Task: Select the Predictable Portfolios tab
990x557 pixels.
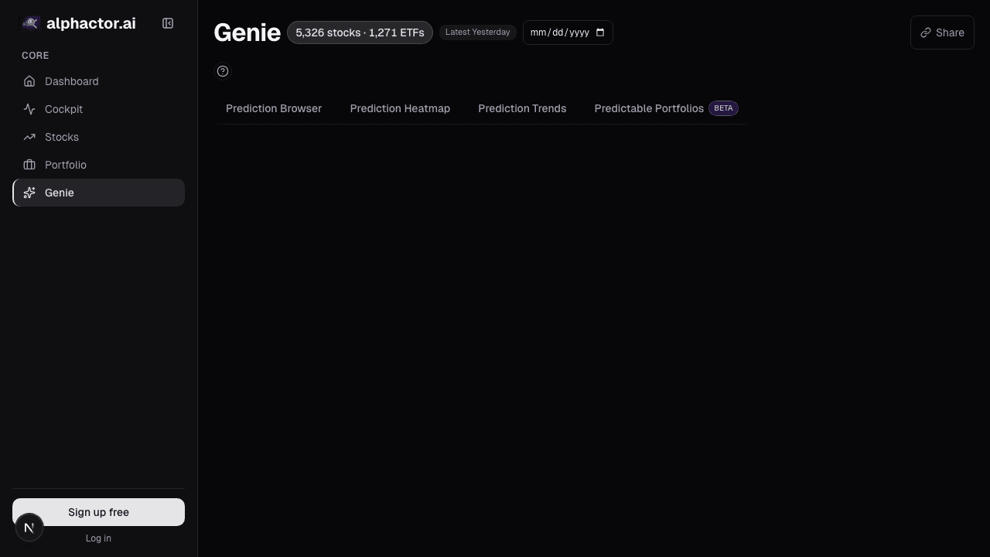Action: 666,108
